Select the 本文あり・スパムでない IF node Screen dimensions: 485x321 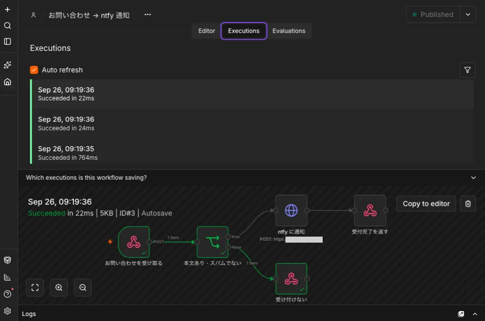click(213, 242)
